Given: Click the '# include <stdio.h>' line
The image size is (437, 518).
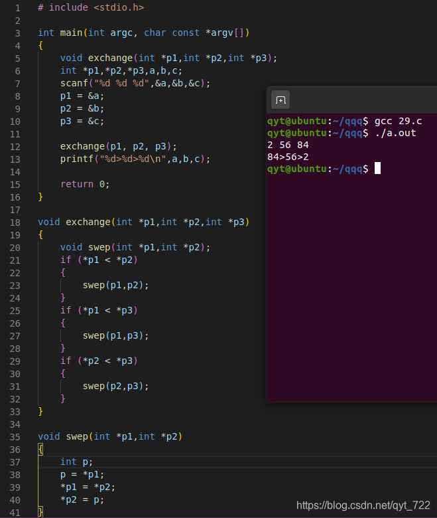Looking at the screenshot, I should 91,7.
